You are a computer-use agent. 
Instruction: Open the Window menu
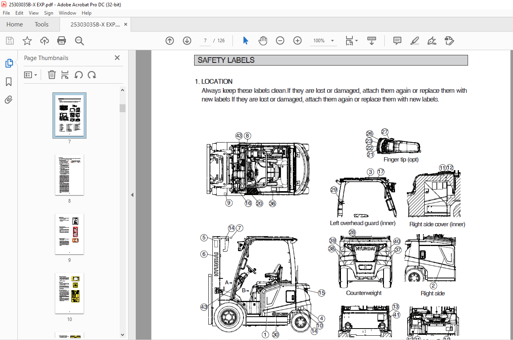(x=67, y=13)
